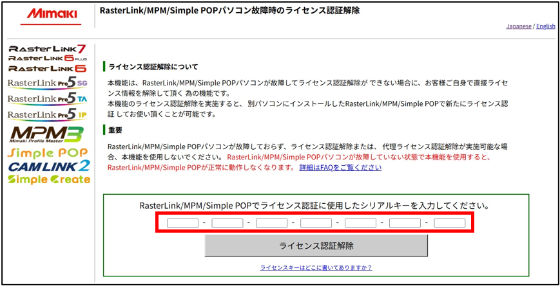Focus the seventh serial key field

tap(450, 223)
